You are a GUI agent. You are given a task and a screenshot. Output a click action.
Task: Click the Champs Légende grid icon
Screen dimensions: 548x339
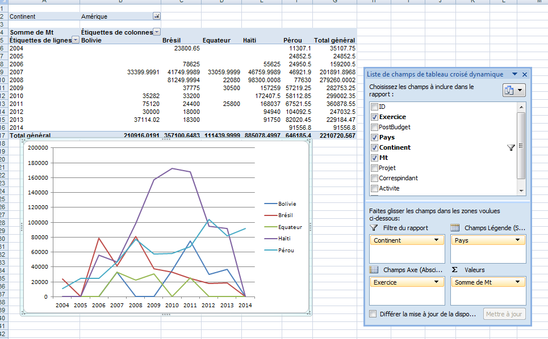pyautogui.click(x=455, y=227)
